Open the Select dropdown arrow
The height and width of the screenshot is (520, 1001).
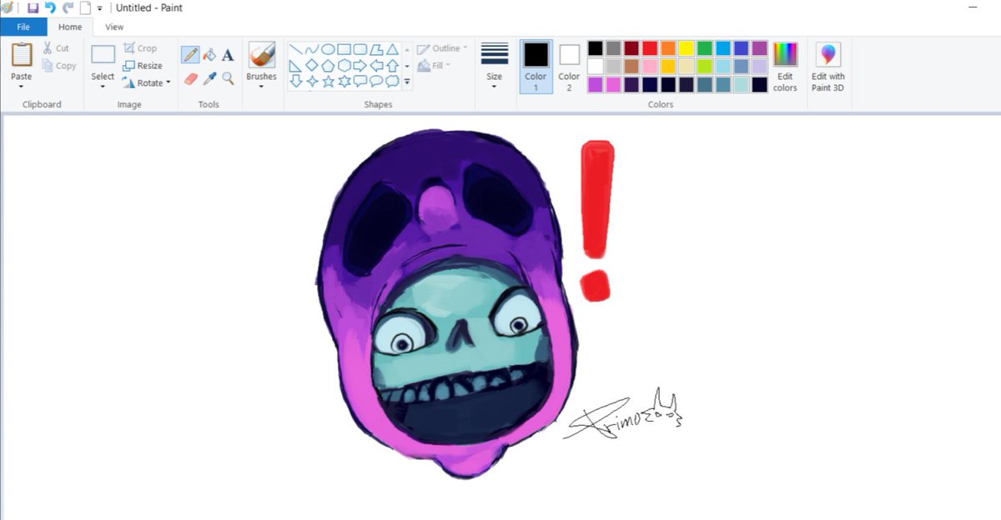click(x=103, y=87)
